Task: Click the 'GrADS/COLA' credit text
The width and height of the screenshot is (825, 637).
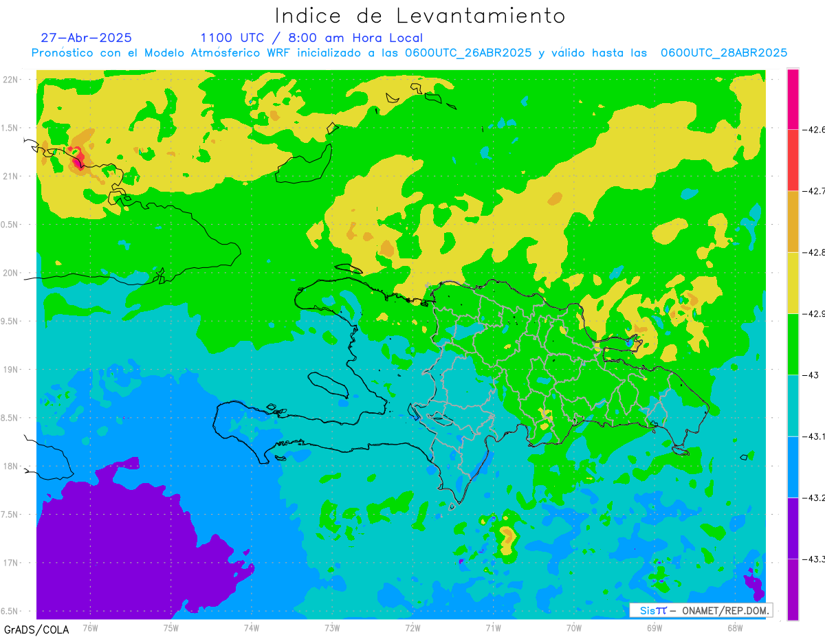Action: pos(36,629)
